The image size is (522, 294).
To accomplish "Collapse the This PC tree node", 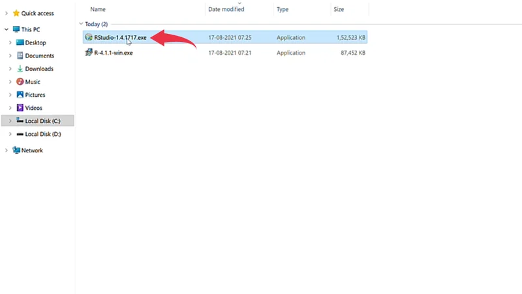I will click(x=7, y=29).
